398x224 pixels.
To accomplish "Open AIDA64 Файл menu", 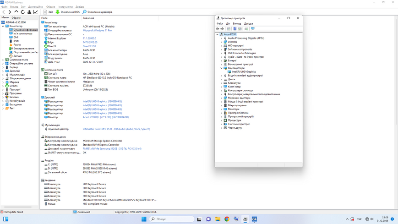I will tap(4, 7).
